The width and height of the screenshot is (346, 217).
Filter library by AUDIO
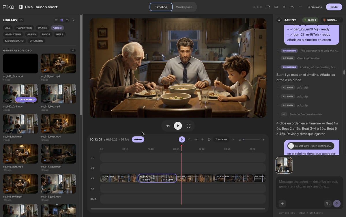[31, 34]
